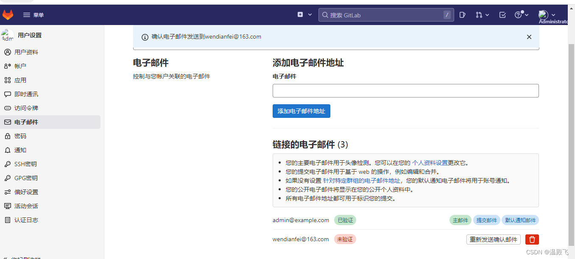
Task: Open the issues icon in top bar
Action: 463,15
